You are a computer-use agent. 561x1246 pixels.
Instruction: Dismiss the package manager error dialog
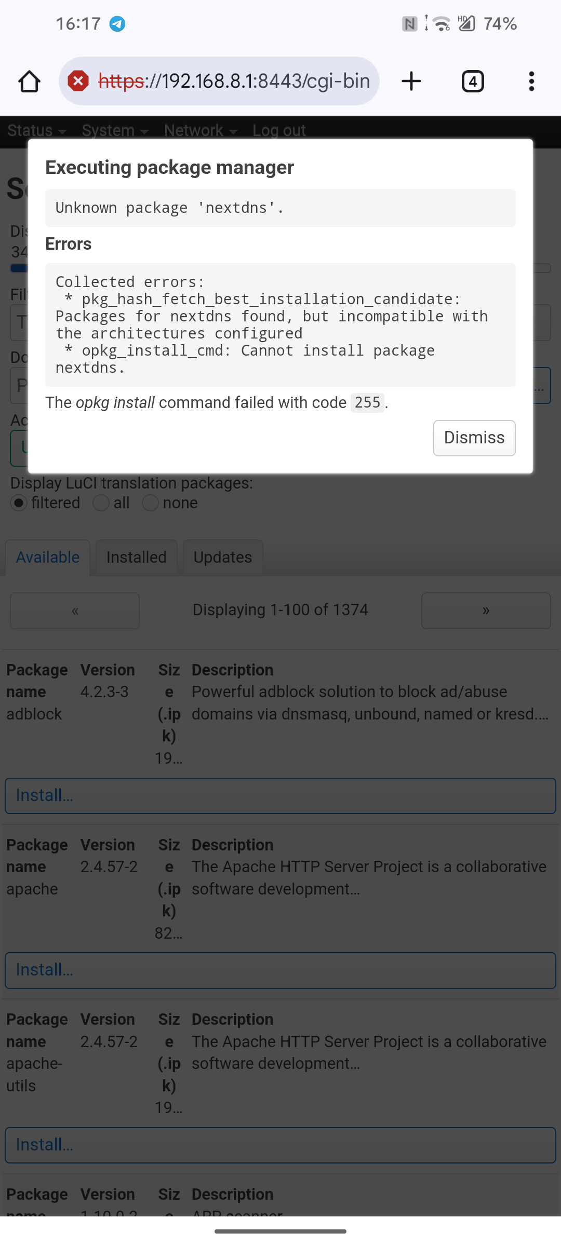474,438
